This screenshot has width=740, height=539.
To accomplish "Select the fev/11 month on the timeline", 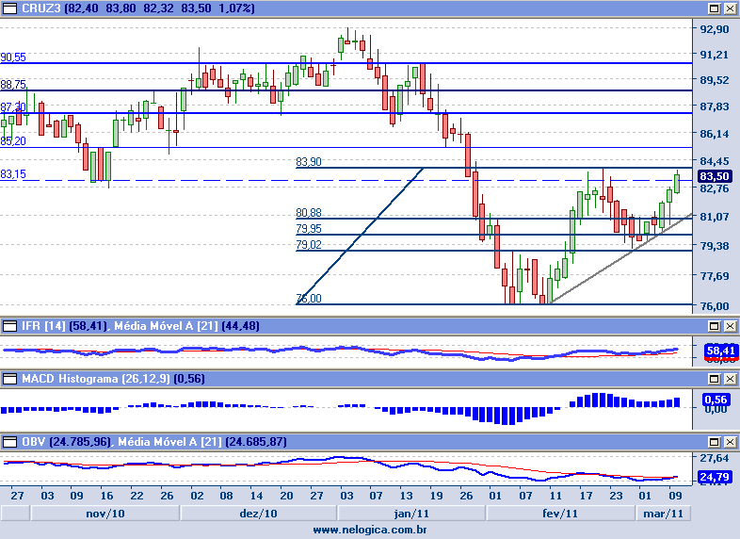I will pyautogui.click(x=560, y=514).
